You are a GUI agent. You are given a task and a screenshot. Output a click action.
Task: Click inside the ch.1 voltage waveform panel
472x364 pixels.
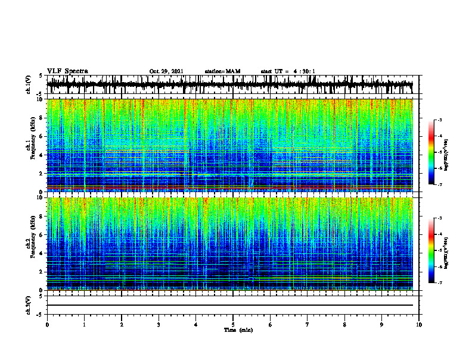click(x=232, y=84)
